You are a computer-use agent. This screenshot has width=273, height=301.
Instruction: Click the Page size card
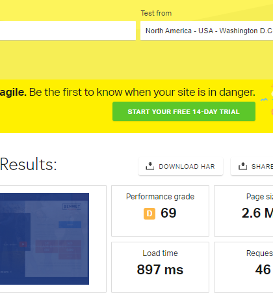(x=244, y=210)
